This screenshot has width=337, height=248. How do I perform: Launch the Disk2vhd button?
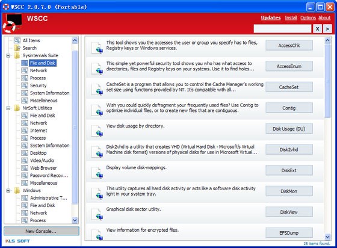click(289, 149)
